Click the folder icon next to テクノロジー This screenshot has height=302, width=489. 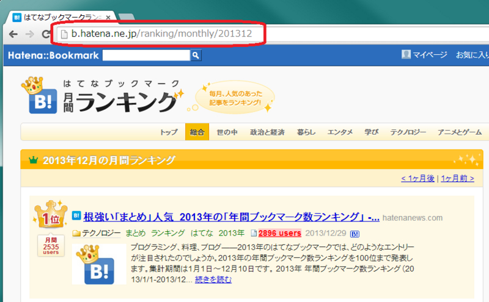tap(76, 233)
